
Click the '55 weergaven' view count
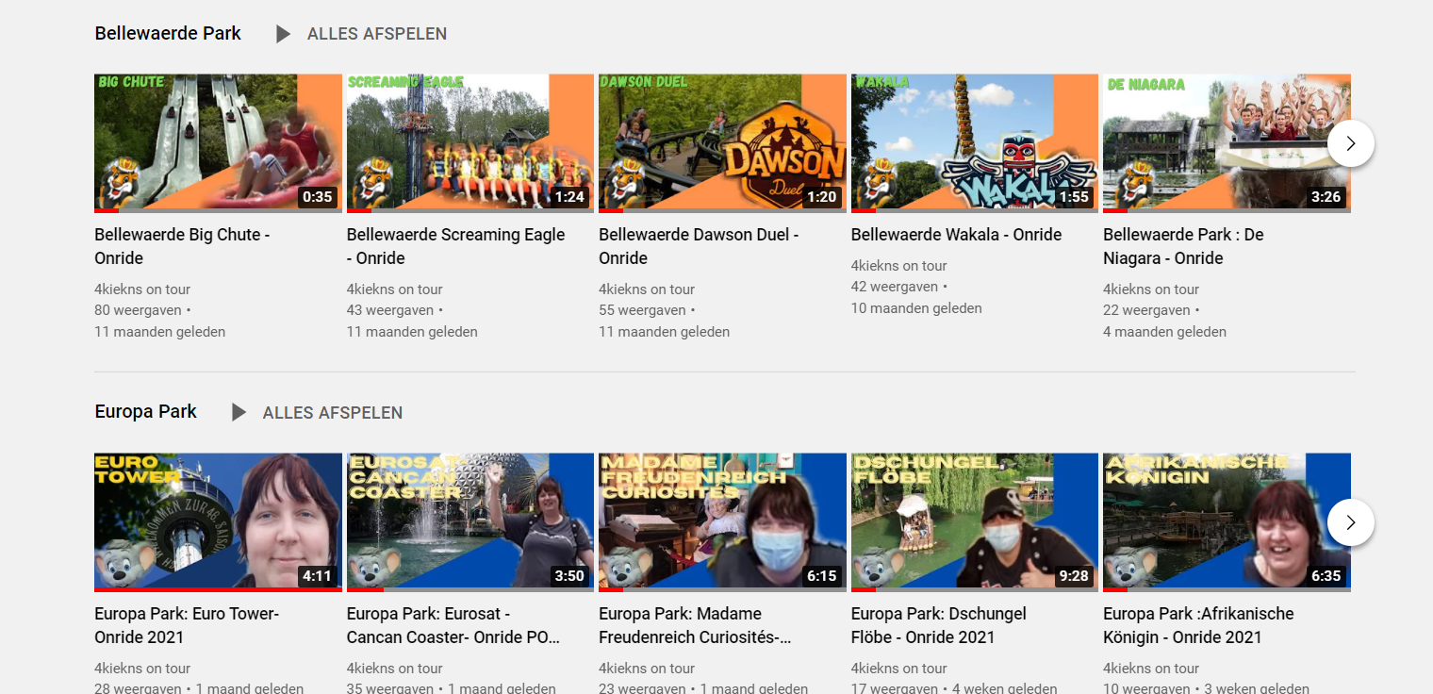coord(643,310)
